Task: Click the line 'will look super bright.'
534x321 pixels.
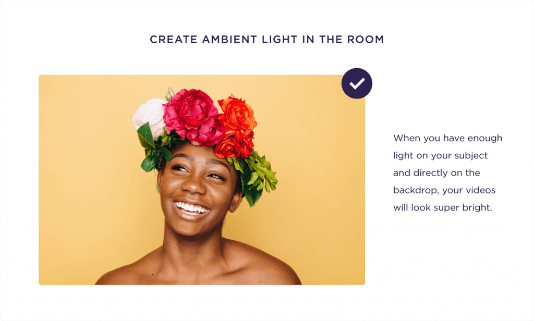Action: 443,207
